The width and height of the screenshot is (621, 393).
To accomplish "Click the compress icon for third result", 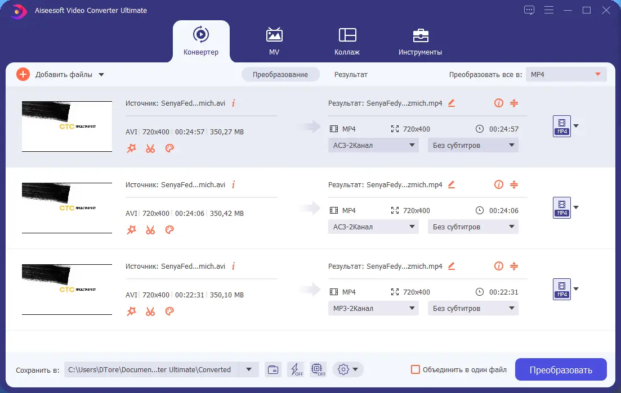I will [514, 266].
